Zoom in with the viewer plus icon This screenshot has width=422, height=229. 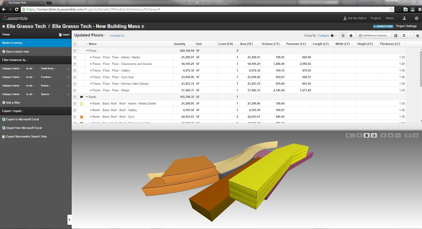(391, 136)
